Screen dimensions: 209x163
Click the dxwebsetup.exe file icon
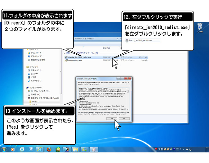pyautogui.click(x=66, y=60)
